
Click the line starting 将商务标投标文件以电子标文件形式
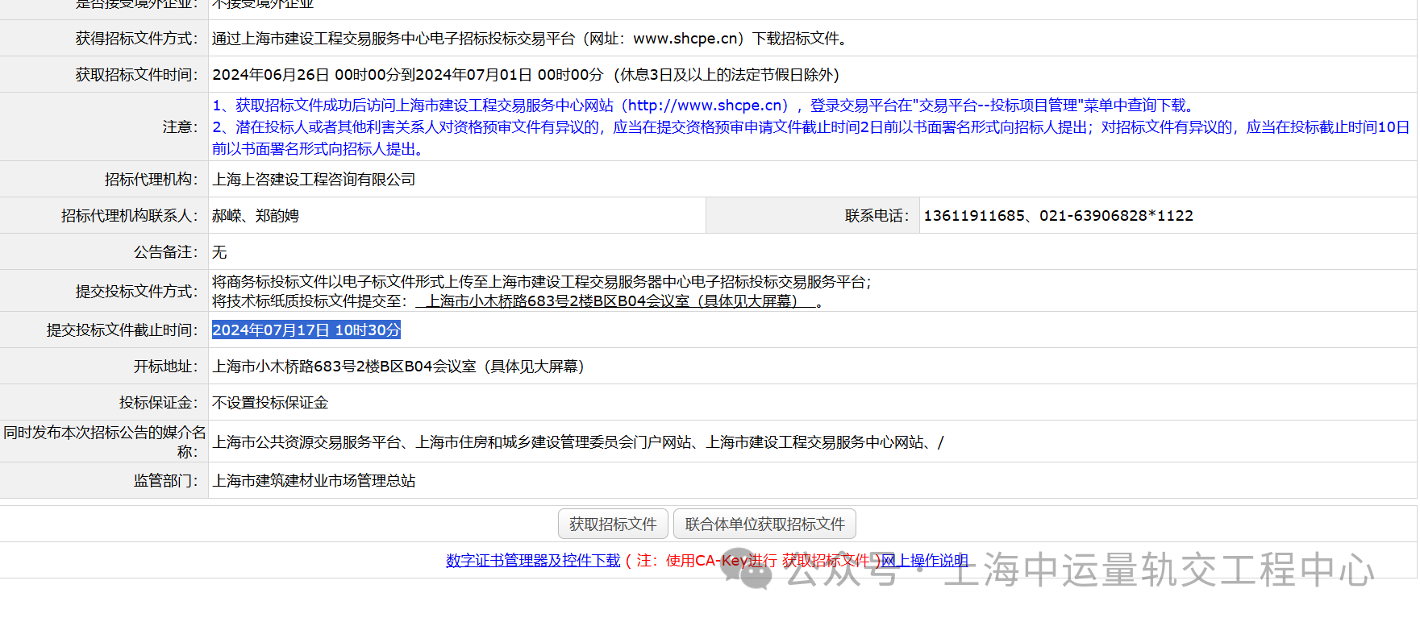point(542,281)
